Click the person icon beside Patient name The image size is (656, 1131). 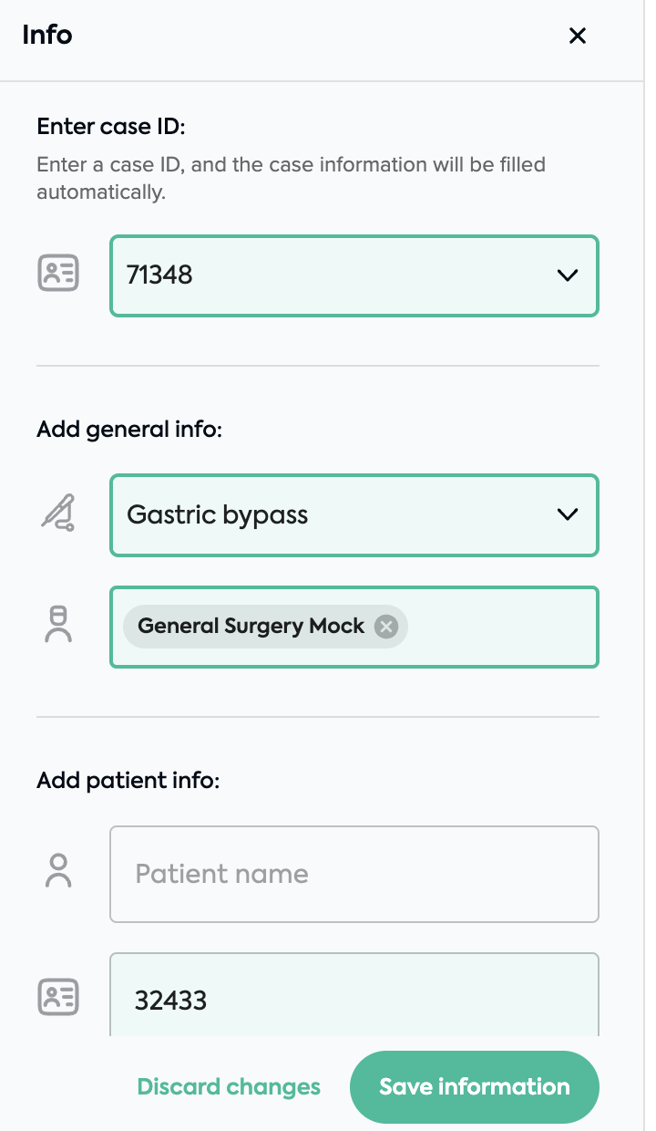(58, 872)
